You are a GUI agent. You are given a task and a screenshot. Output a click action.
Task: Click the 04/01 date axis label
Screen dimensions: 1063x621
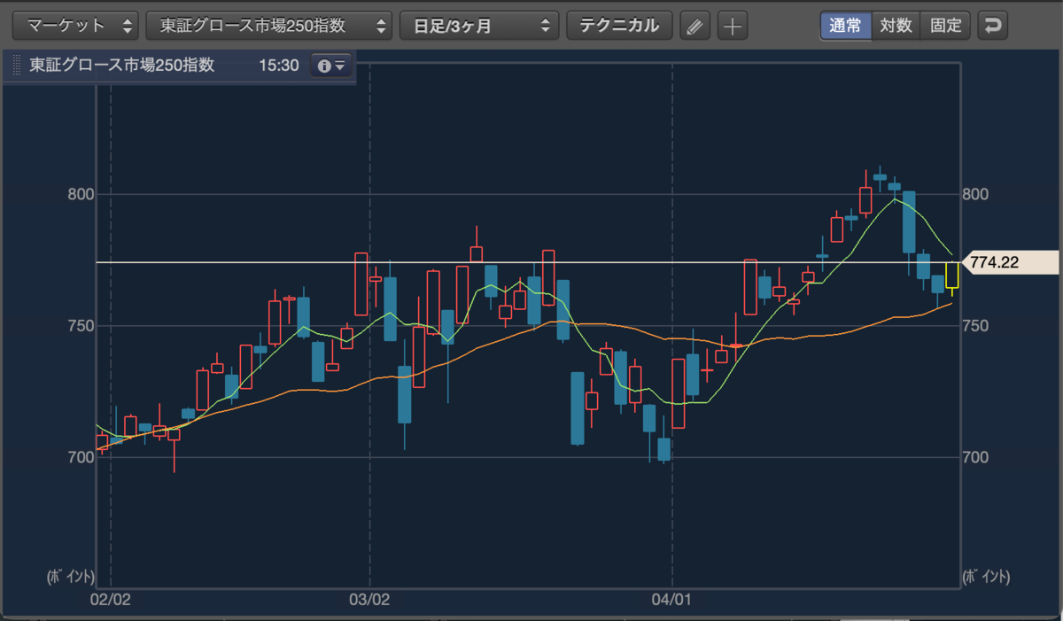point(672,601)
